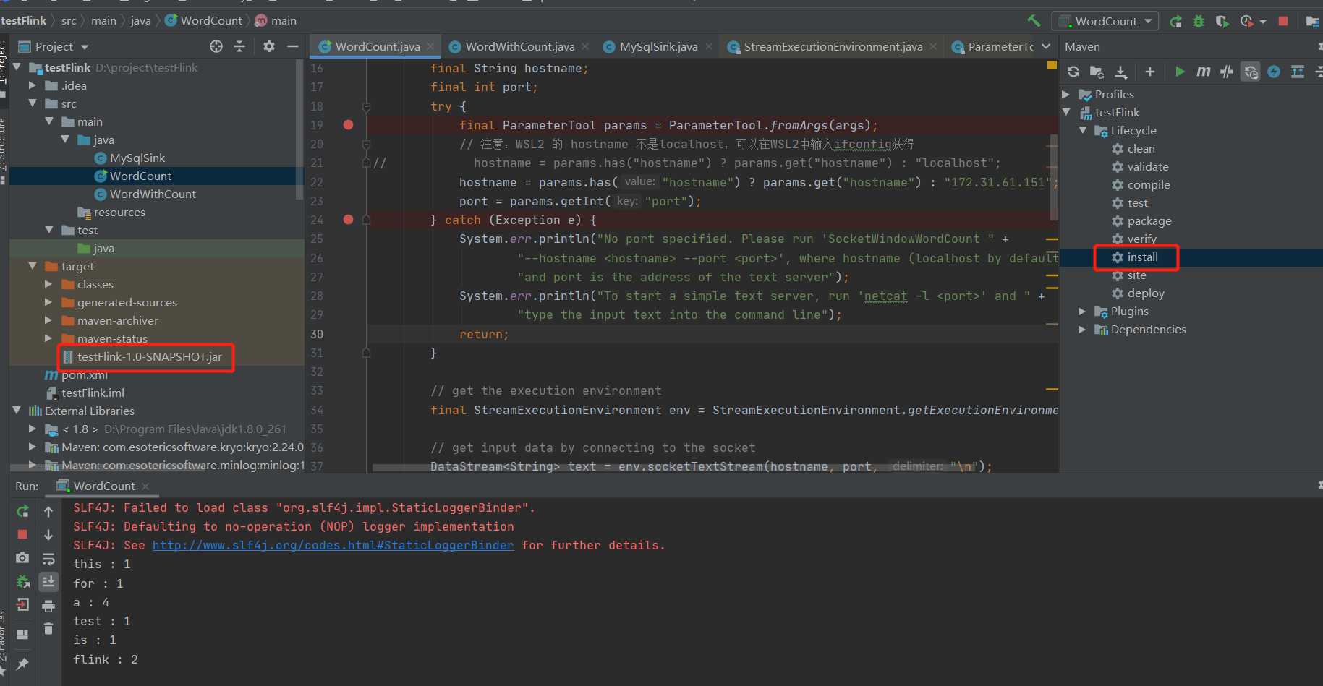Click Show Dependencies diagram icon in Maven
Screen dimensions: 1323x686
tap(1298, 72)
